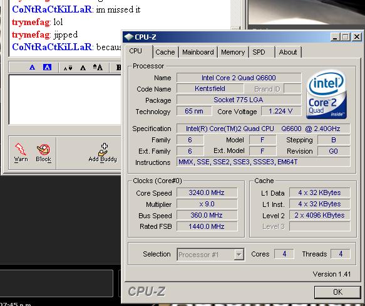
Task: Click the Level 2 value 2 x 4096 KBytes
Action: 319,215
